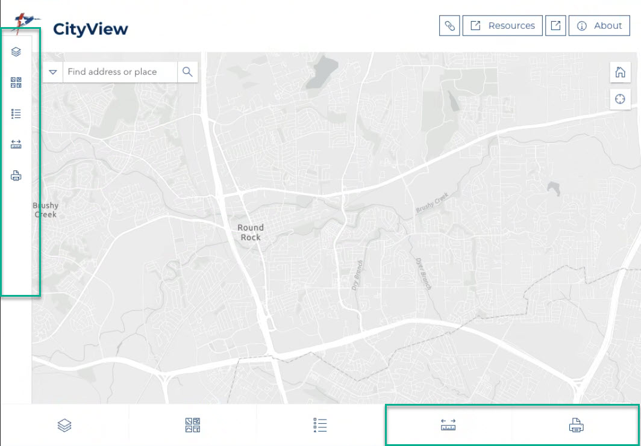Click the Round Rock label on the map
Screen dimensions: 641x446
pyautogui.click(x=251, y=232)
